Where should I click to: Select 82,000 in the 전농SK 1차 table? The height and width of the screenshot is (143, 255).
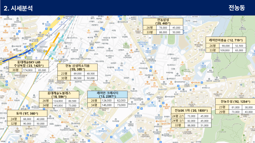[x=191, y=121]
